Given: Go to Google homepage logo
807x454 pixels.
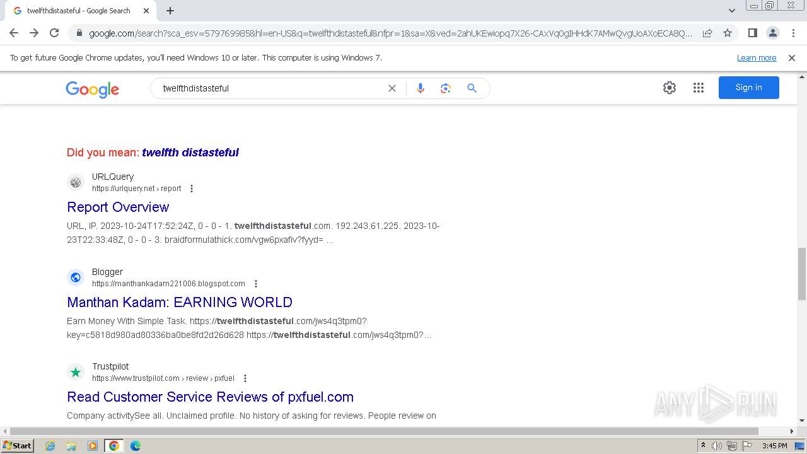Looking at the screenshot, I should (x=92, y=89).
